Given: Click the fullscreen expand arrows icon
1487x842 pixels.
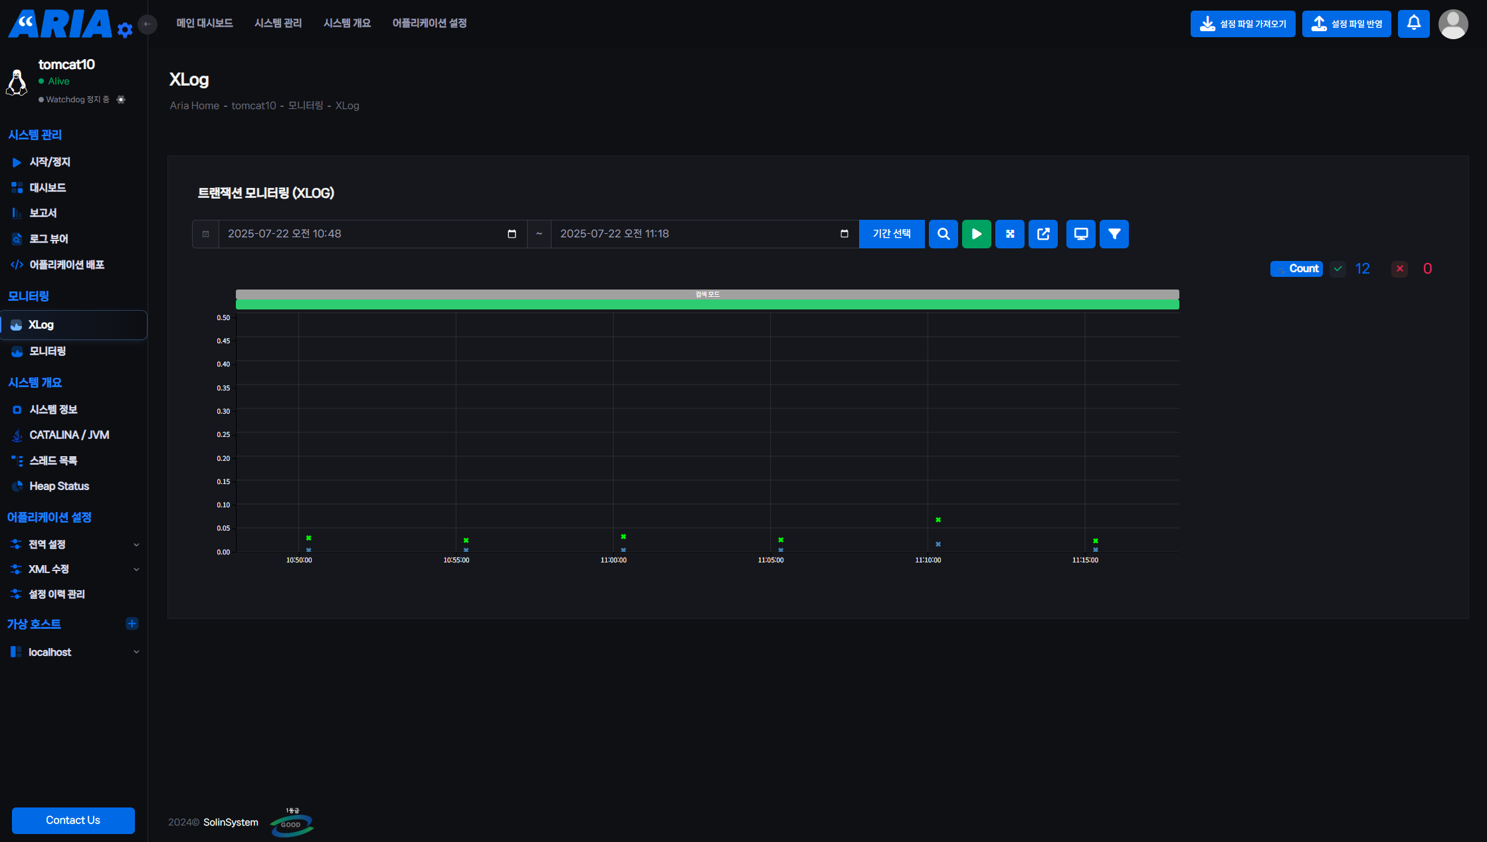Looking at the screenshot, I should (1009, 234).
